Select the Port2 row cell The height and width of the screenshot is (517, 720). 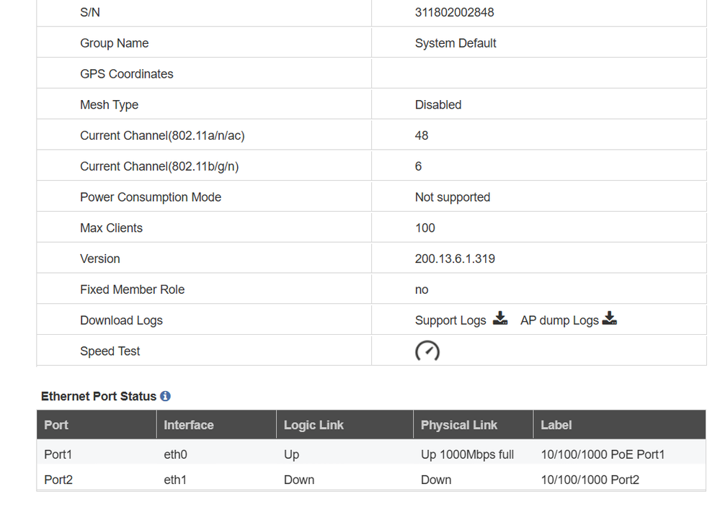(58, 480)
